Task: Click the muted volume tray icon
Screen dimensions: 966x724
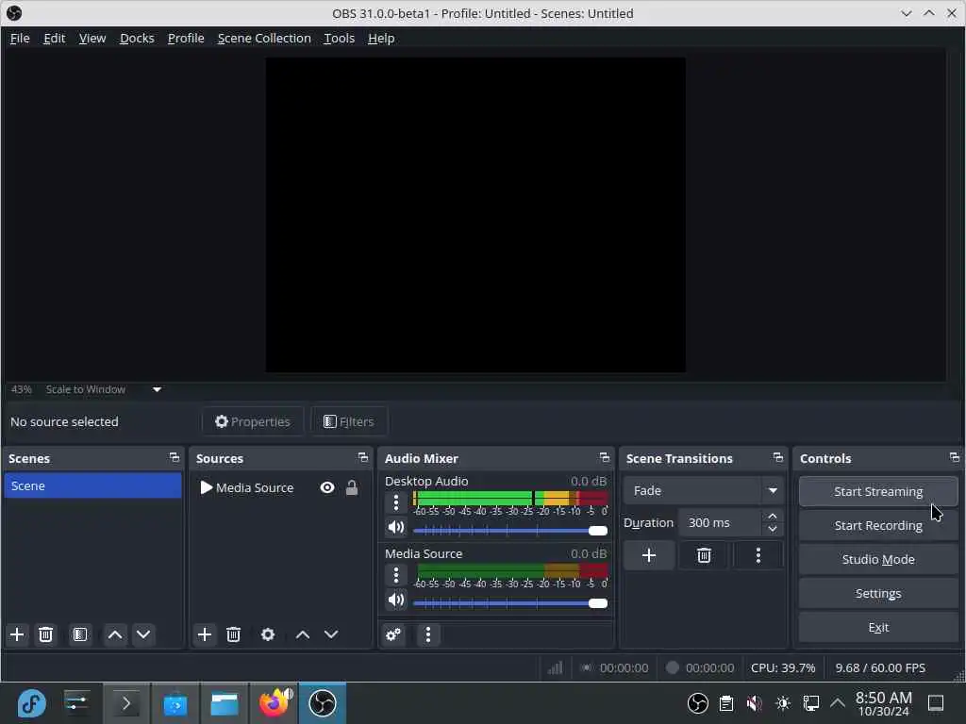Action: 754,702
